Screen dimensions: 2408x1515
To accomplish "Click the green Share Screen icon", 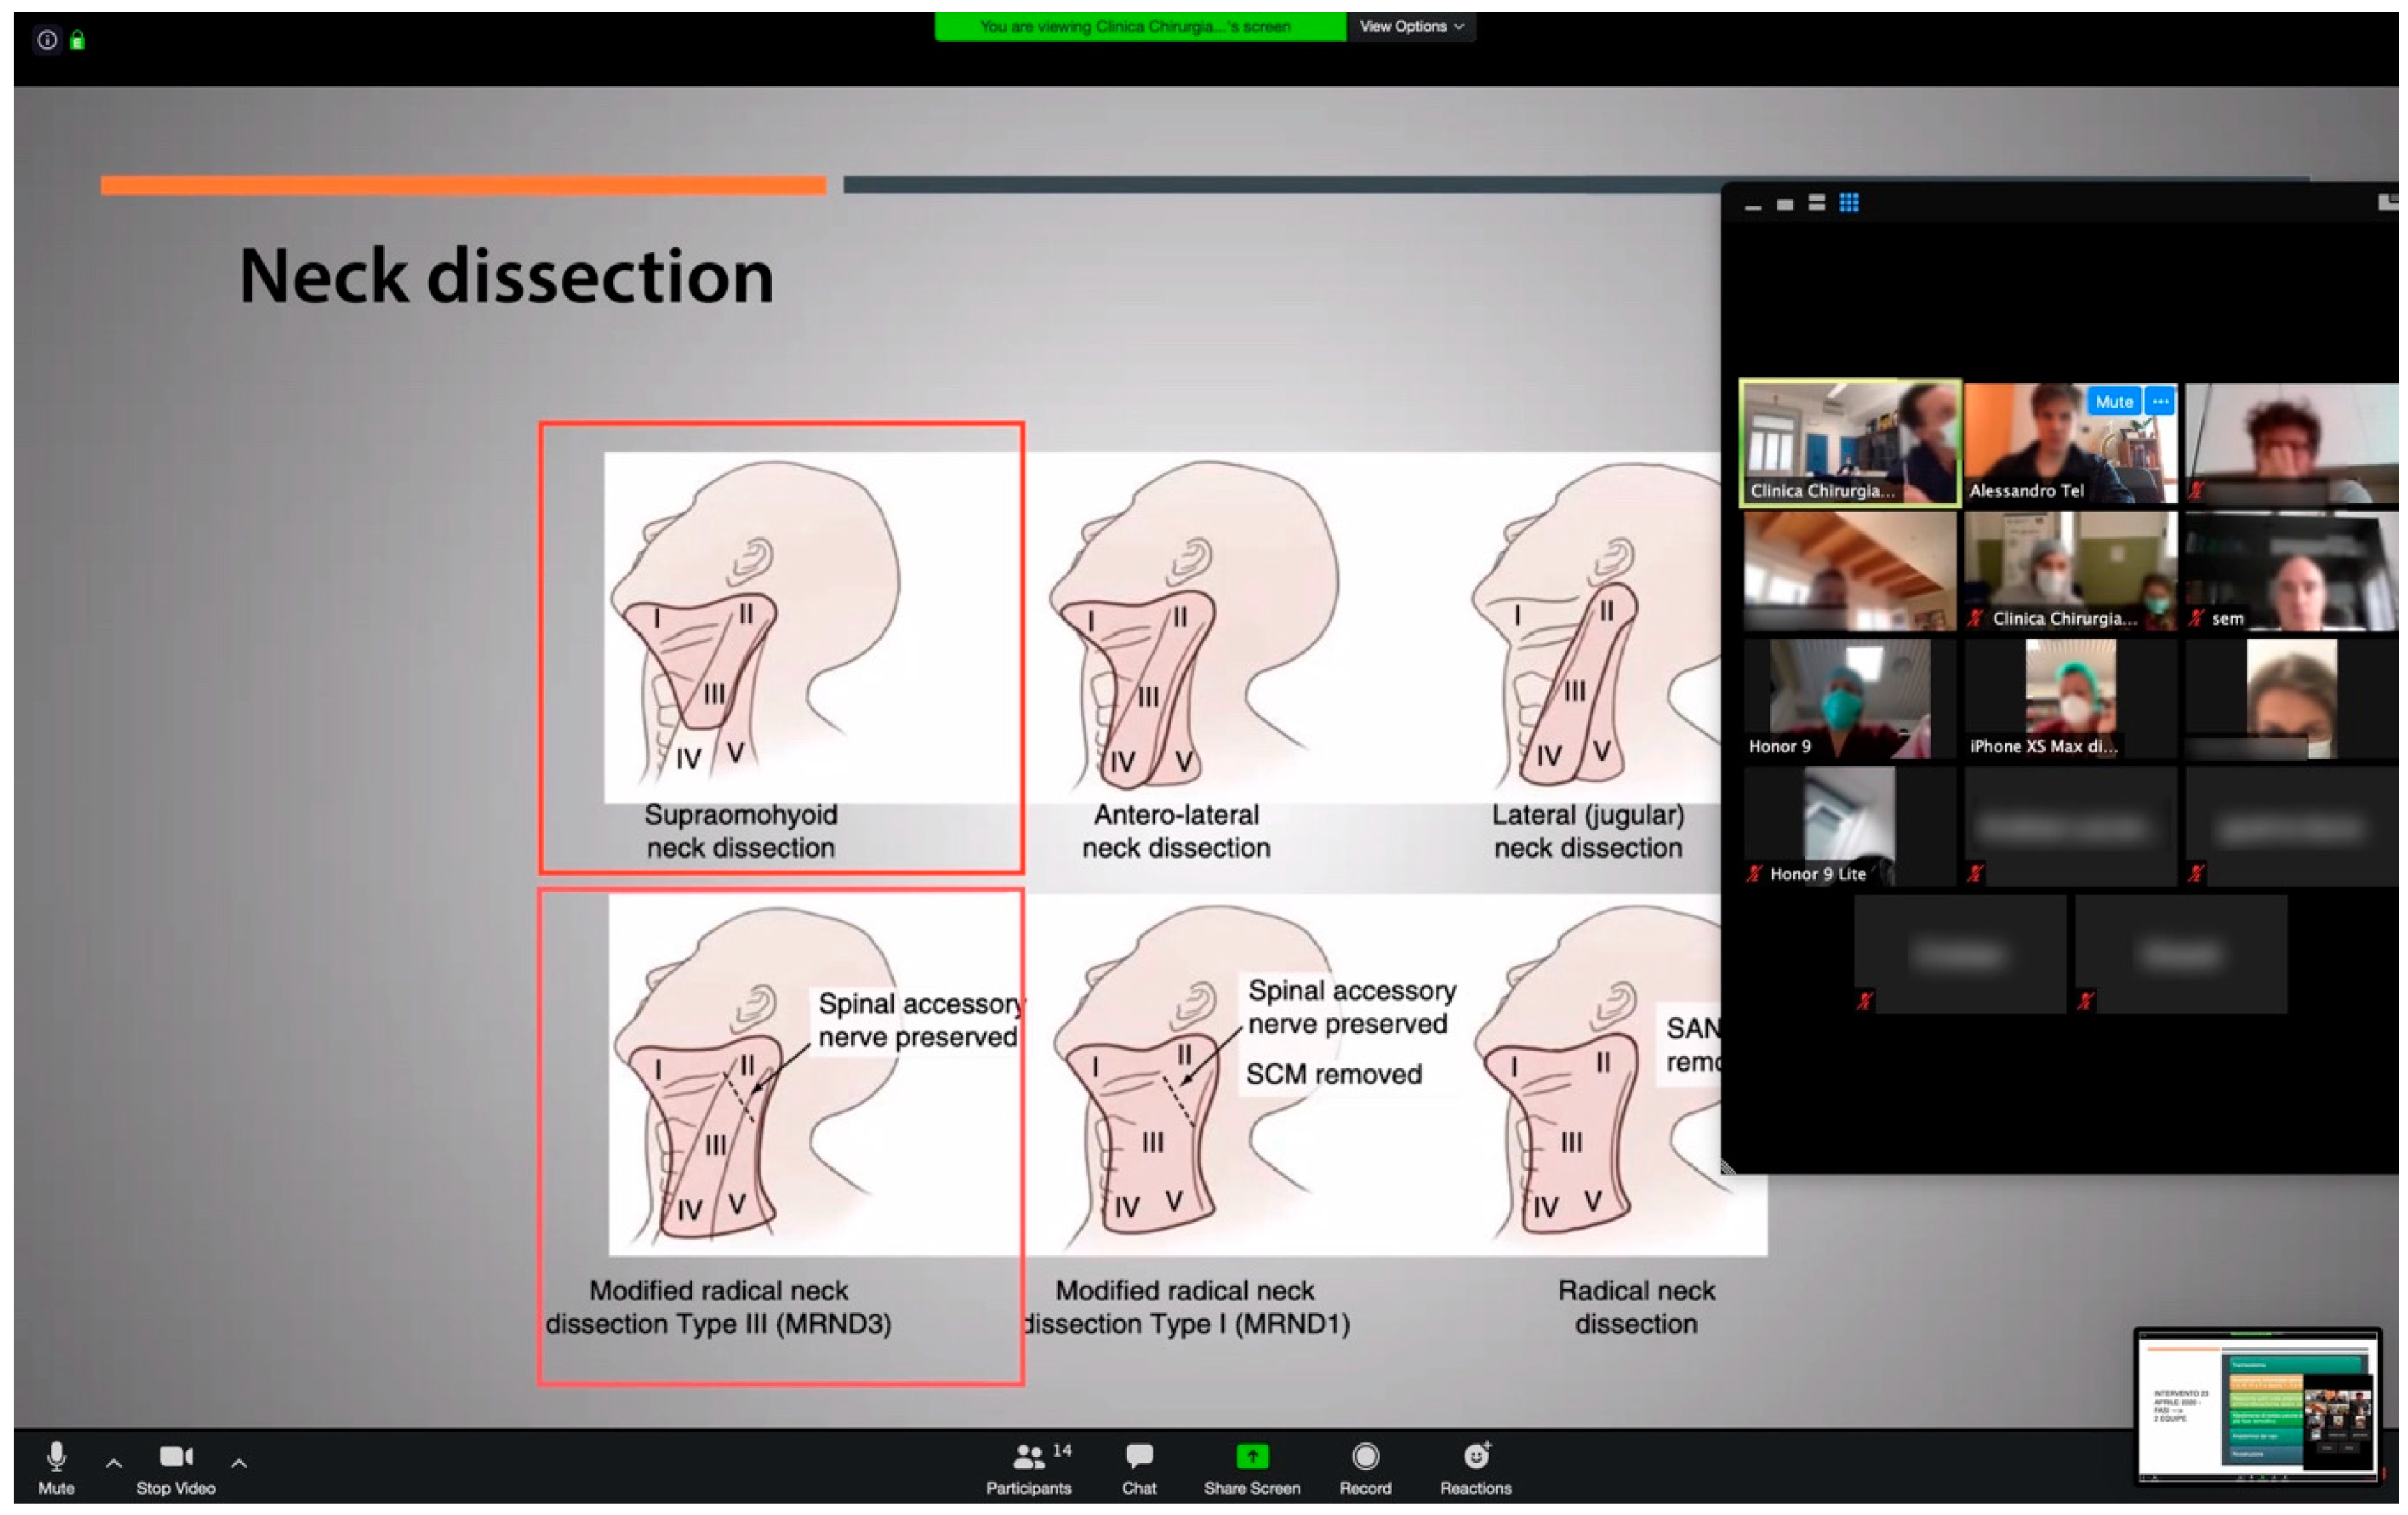I will point(1252,1457).
